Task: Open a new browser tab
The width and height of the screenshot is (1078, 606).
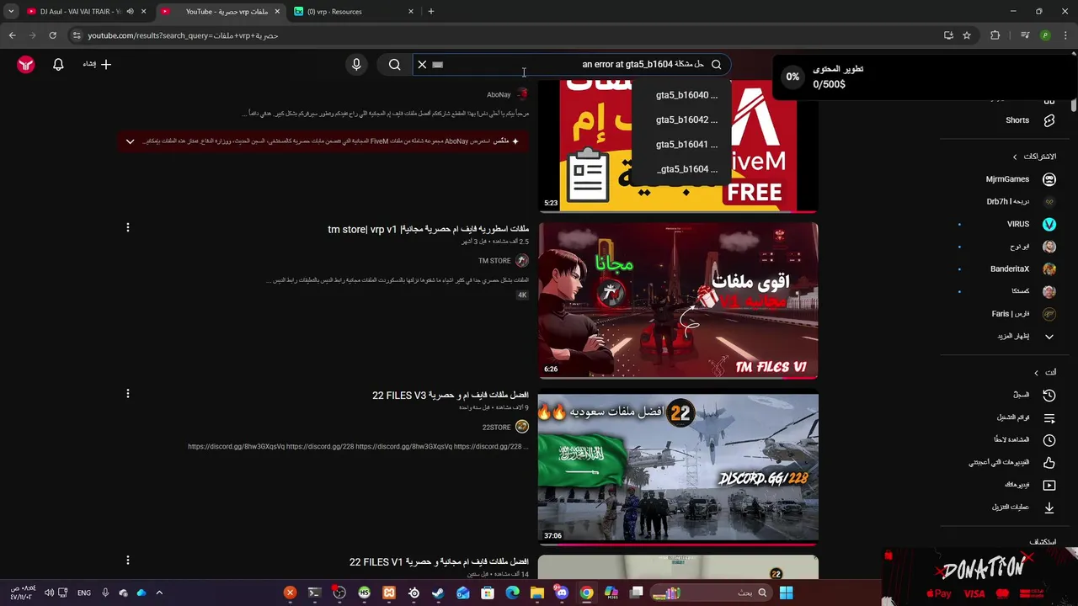Action: click(x=431, y=12)
